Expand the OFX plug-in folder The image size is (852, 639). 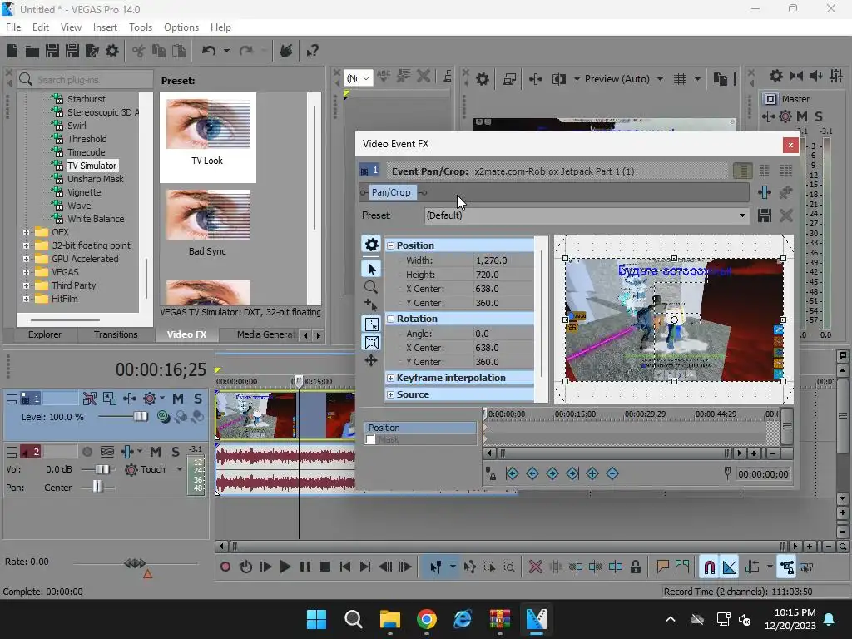[26, 233]
